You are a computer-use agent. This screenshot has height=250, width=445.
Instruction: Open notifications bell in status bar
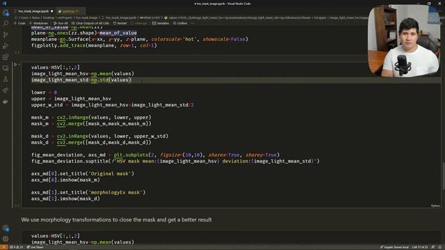click(440, 247)
